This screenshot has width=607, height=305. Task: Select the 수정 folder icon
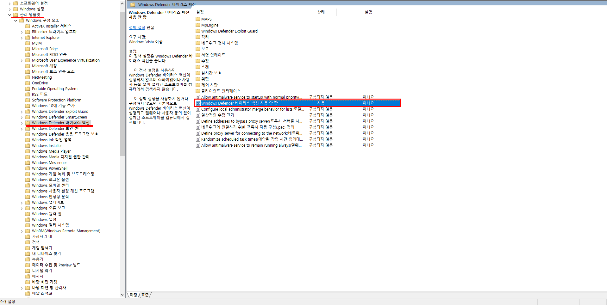(198, 61)
